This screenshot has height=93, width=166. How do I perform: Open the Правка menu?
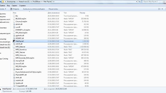point(2,6)
